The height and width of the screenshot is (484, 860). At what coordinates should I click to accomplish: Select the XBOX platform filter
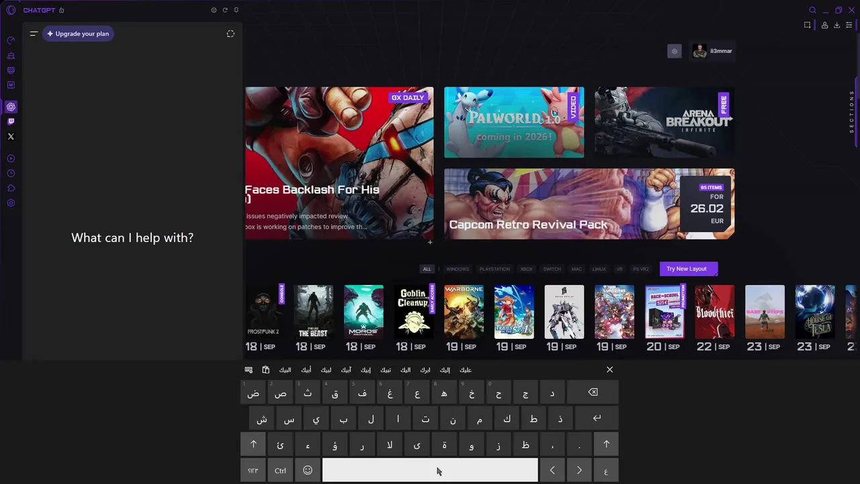pyautogui.click(x=527, y=269)
